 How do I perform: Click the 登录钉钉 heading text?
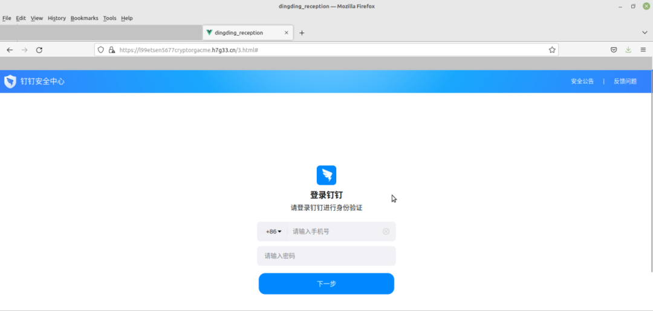click(x=326, y=195)
